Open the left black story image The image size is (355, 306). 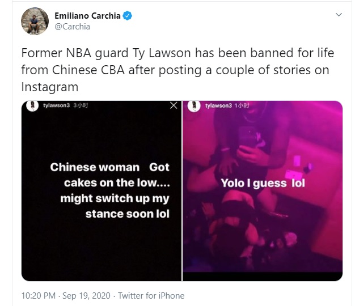[x=102, y=191]
